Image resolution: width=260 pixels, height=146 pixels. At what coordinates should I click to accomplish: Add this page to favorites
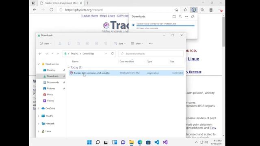click(x=176, y=10)
